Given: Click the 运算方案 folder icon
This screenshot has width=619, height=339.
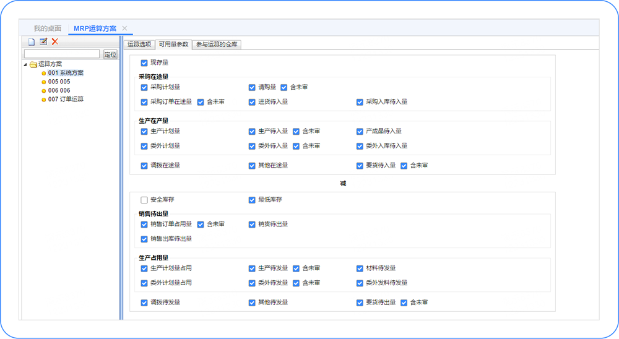Looking at the screenshot, I should (33, 64).
